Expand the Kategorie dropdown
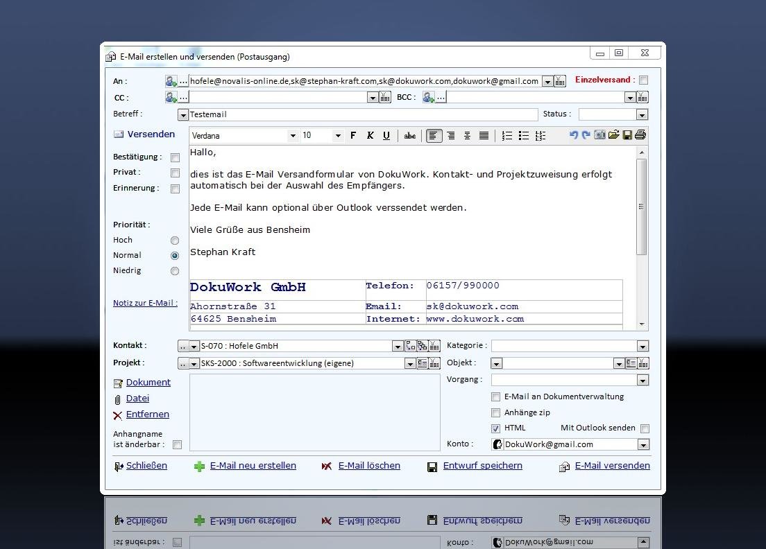The width and height of the screenshot is (766, 549). 642,347
